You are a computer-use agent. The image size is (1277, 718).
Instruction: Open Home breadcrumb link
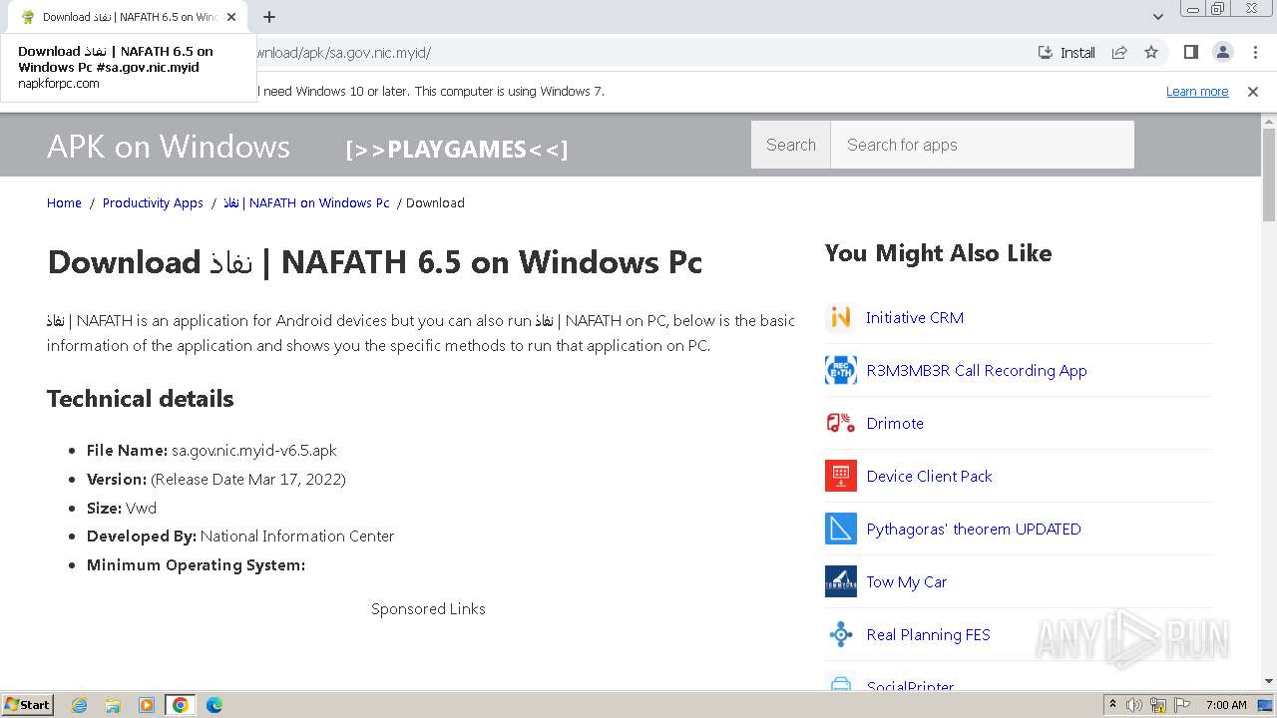pyautogui.click(x=64, y=203)
